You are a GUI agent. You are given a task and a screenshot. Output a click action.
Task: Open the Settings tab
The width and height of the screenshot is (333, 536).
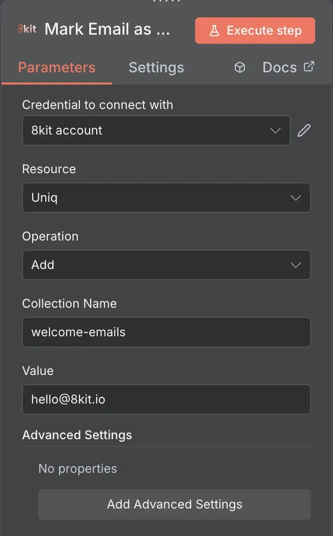click(156, 67)
